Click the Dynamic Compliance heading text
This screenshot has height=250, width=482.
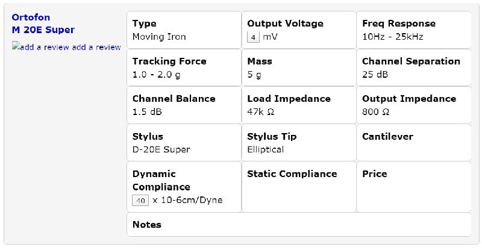(161, 181)
